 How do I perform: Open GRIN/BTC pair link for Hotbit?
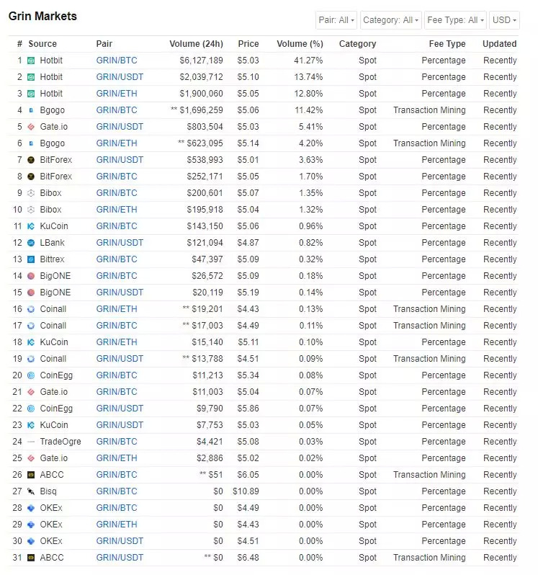116,61
